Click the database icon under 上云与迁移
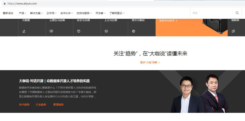 [x=106, y=31]
